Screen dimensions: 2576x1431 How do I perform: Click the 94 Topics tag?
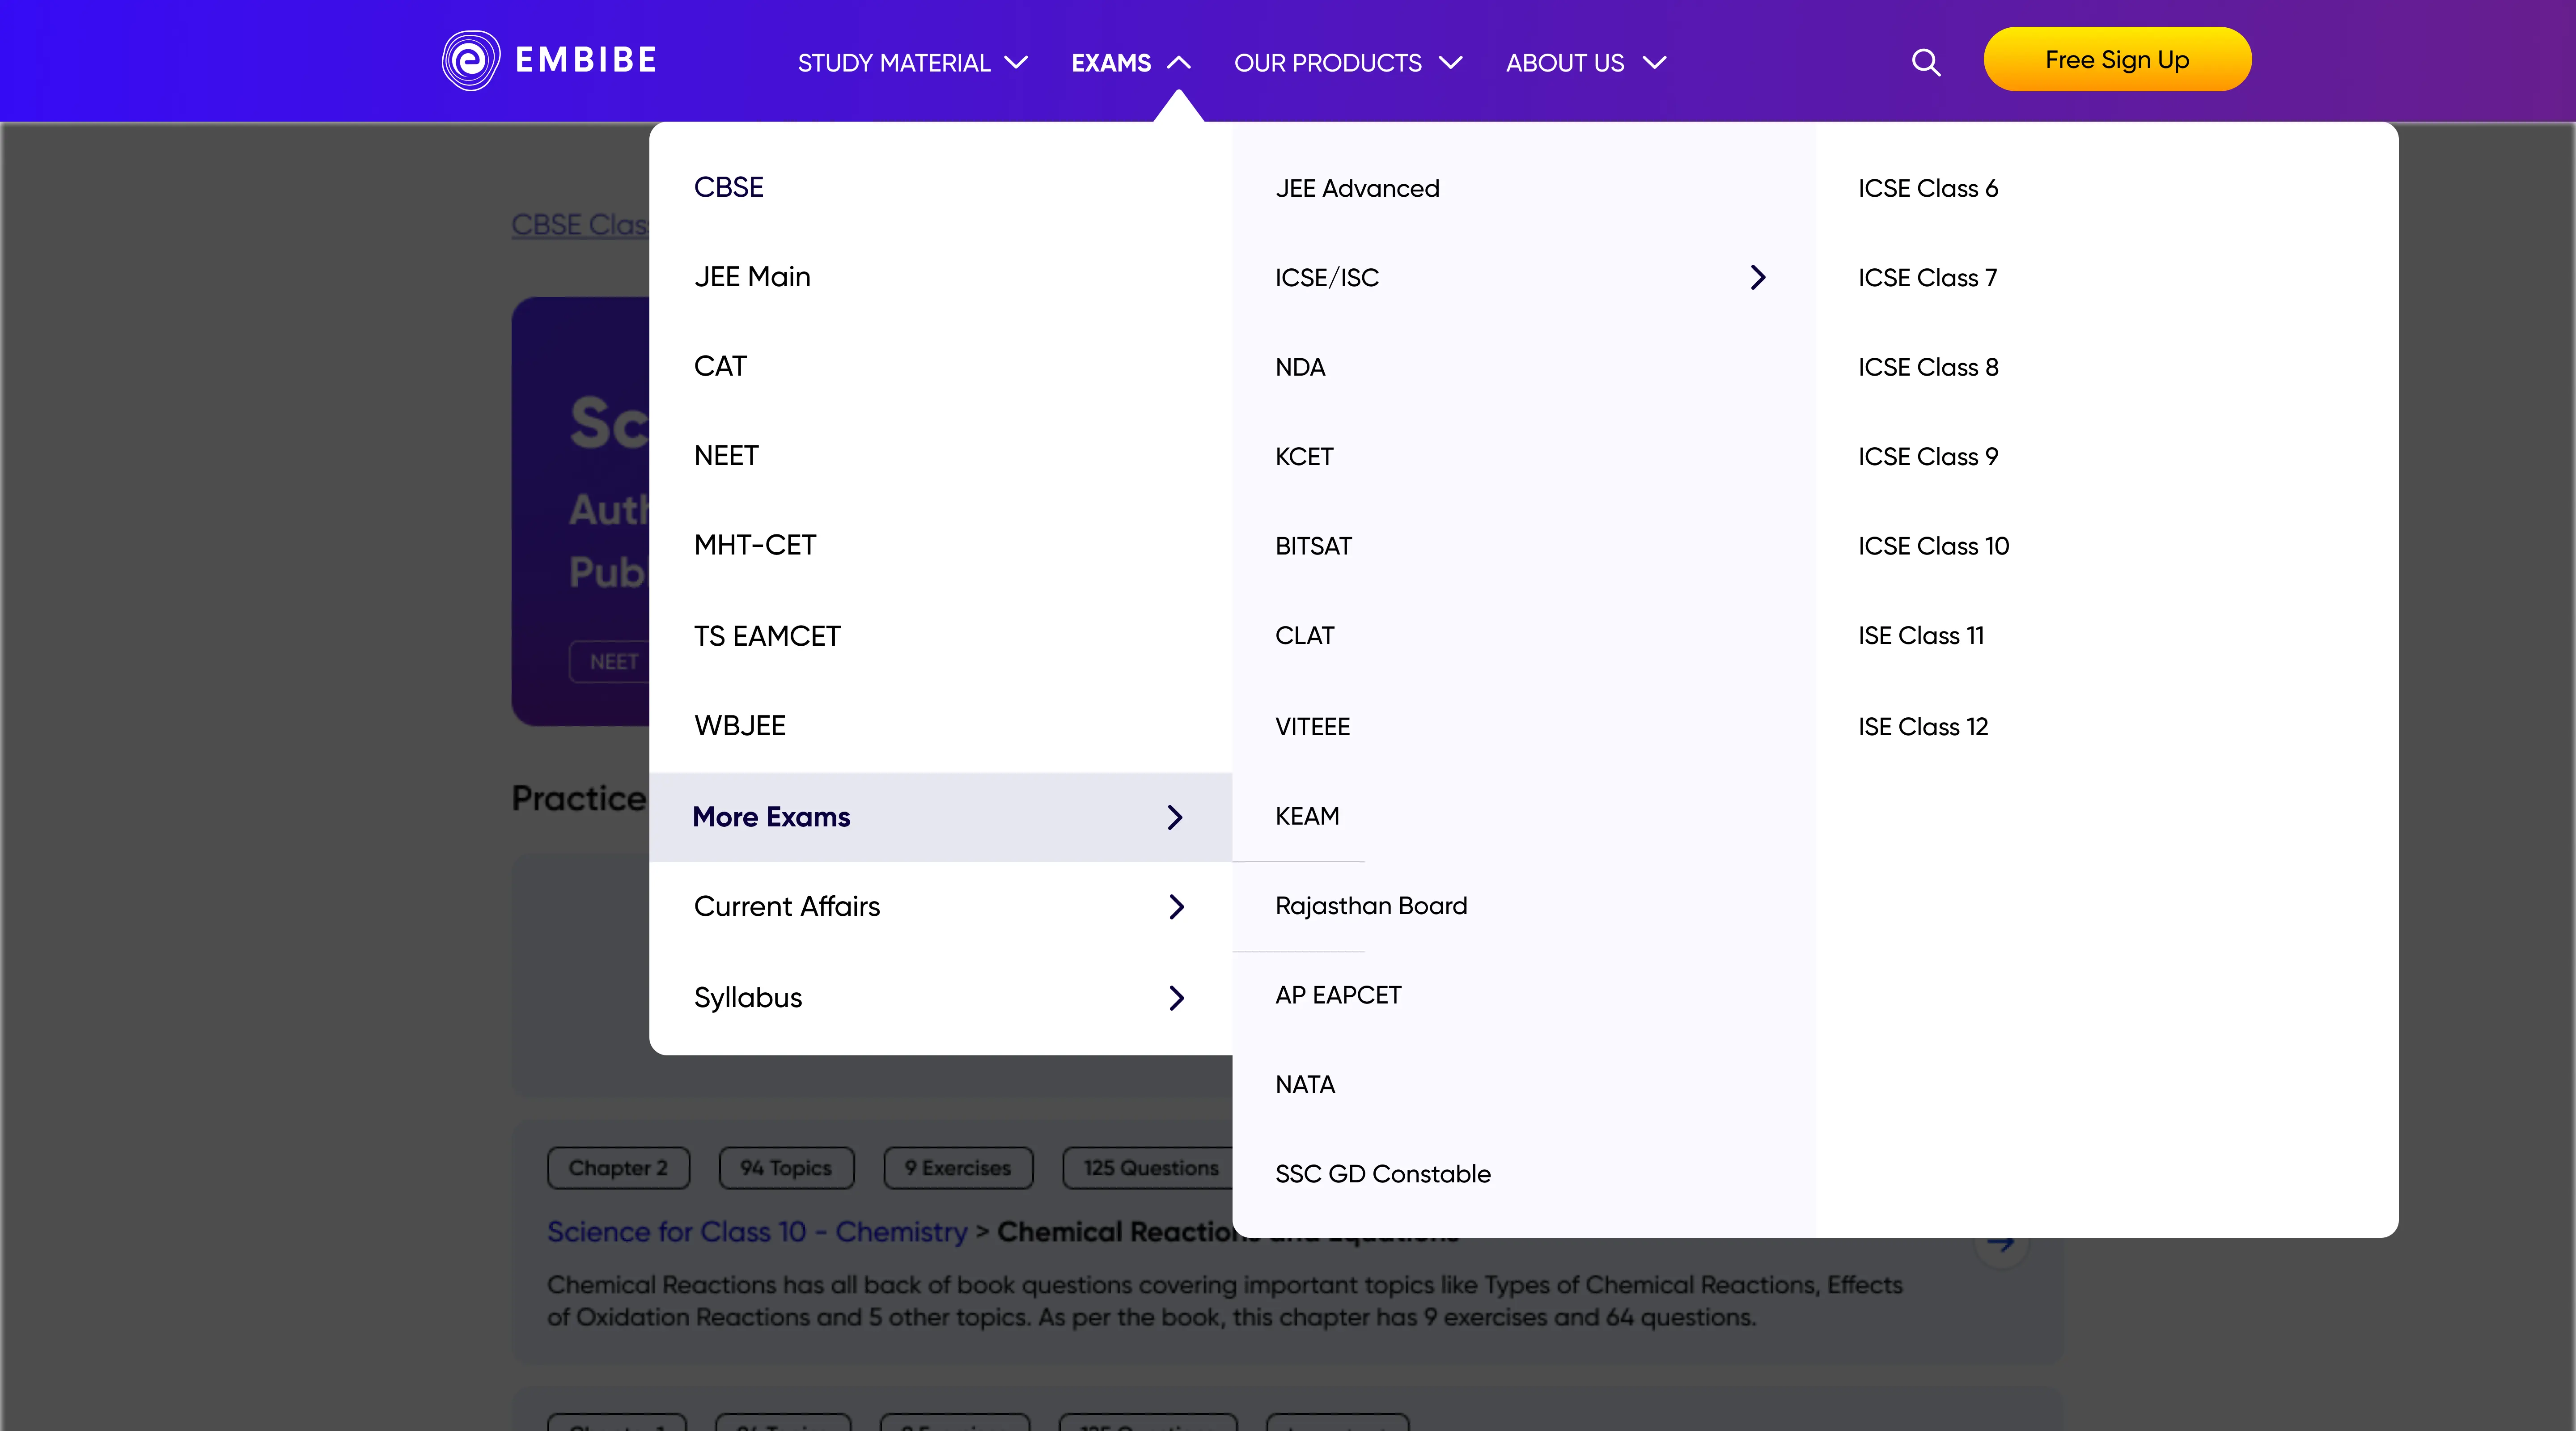[x=786, y=1167]
